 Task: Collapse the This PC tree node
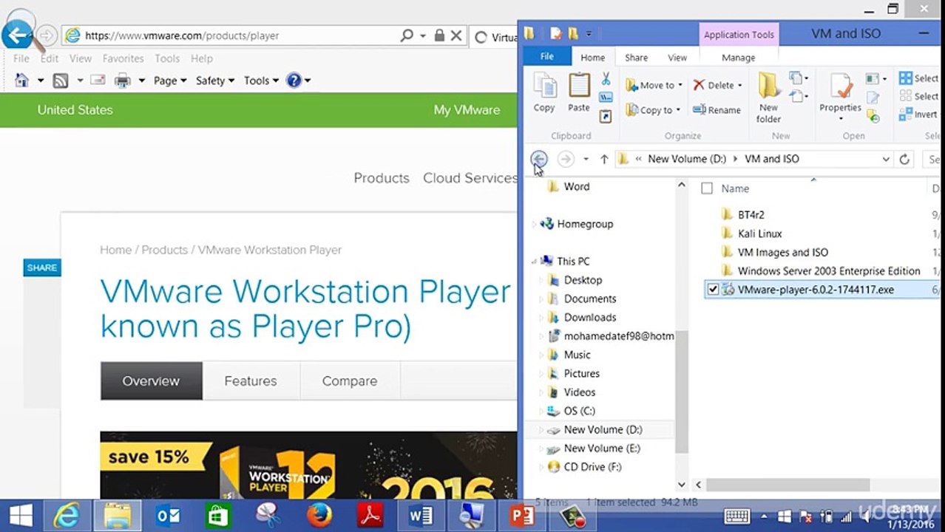[x=534, y=262]
